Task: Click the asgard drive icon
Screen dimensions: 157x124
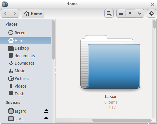Action: coord(11,111)
